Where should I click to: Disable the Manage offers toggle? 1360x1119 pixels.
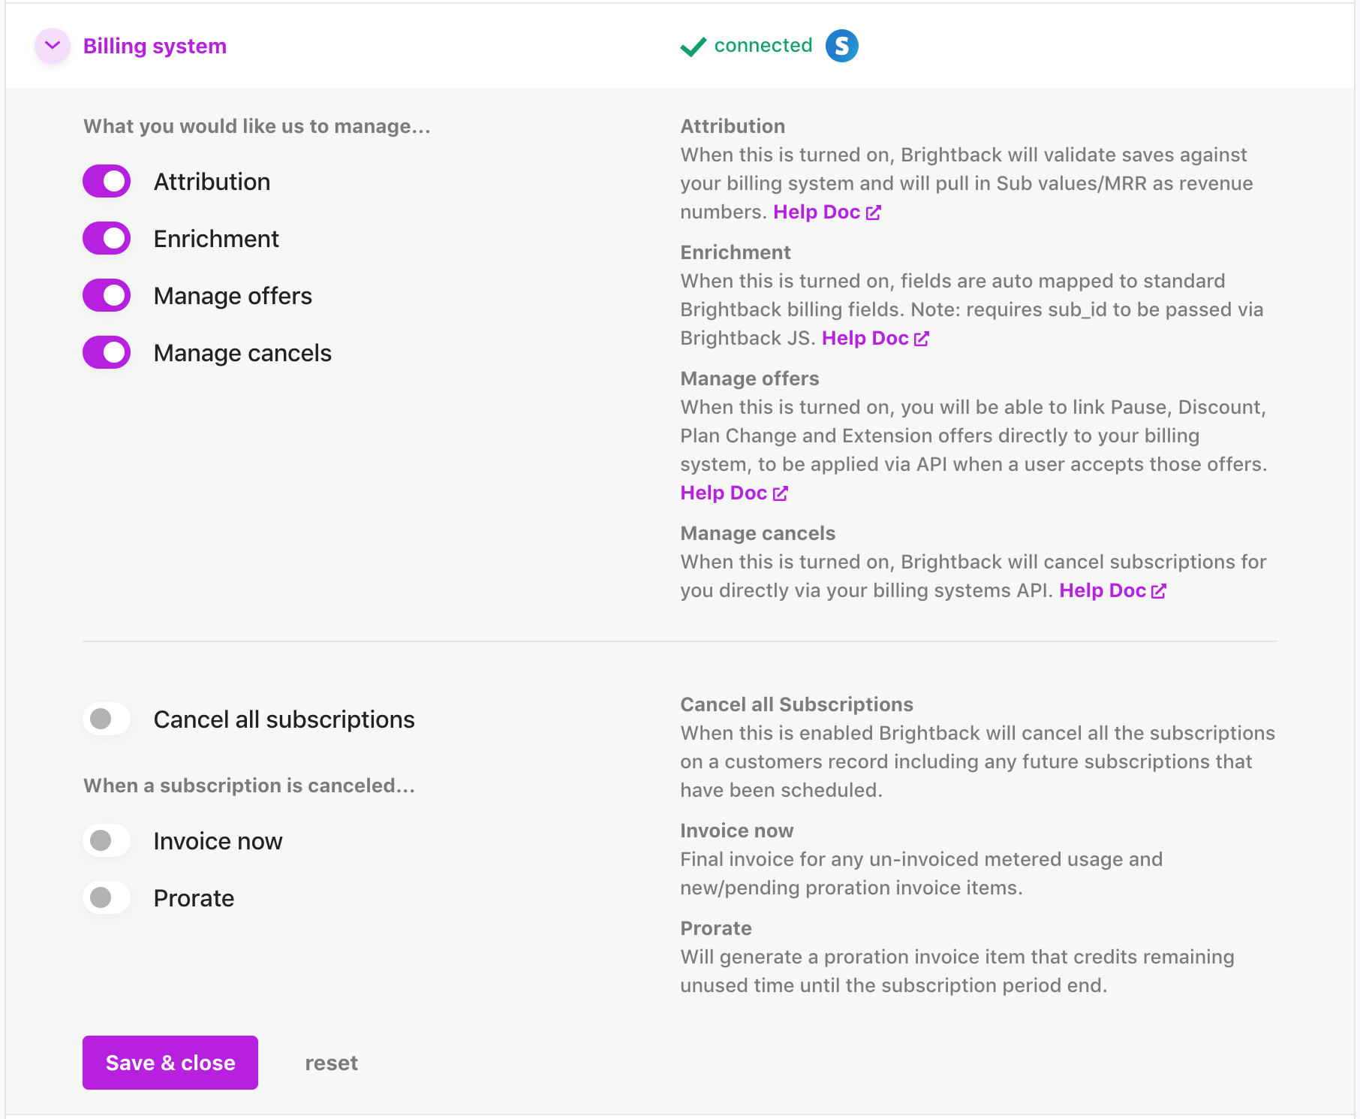(106, 295)
